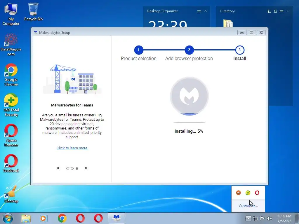Select first promo slide dot
Image resolution: width=299 pixels, height=224 pixels.
[x=67, y=168]
